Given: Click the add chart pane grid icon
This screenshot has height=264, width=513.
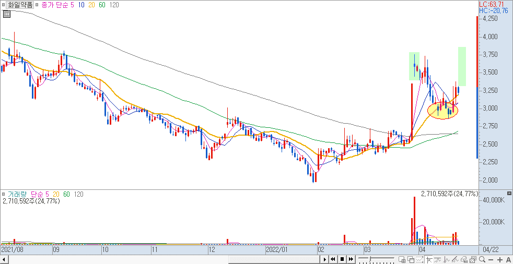Looking at the screenshot, I should point(402,260).
